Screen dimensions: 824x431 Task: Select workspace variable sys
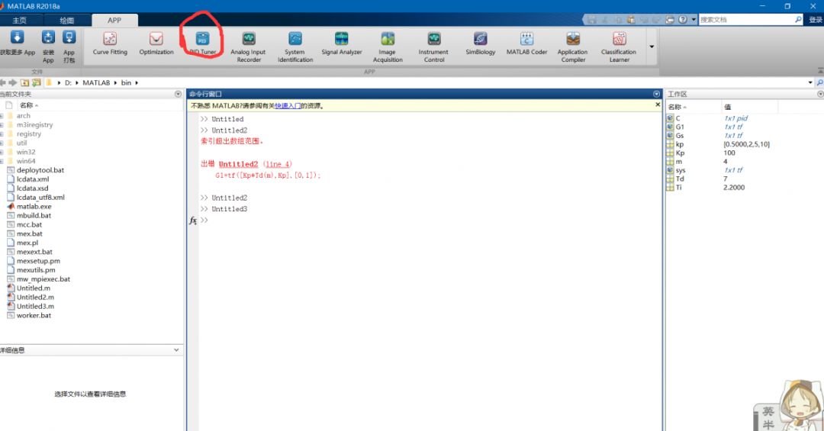pyautogui.click(x=681, y=170)
